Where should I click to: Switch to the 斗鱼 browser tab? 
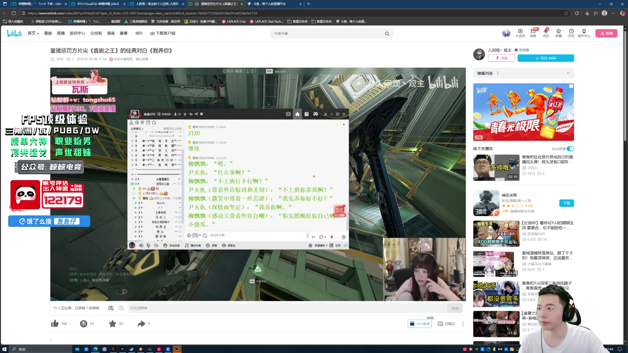pos(274,4)
